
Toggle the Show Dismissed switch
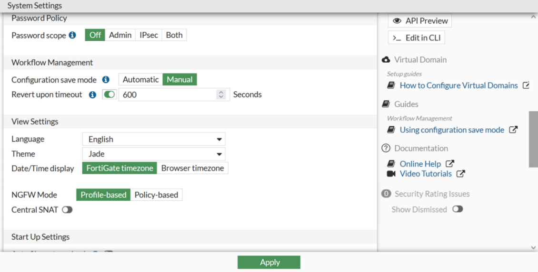(458, 209)
